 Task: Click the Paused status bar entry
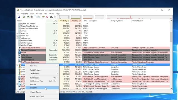[x=89, y=92]
